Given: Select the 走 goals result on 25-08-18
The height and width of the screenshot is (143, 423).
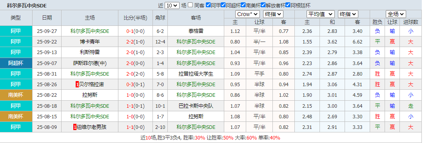Looking at the screenshot, I should (x=410, y=106).
